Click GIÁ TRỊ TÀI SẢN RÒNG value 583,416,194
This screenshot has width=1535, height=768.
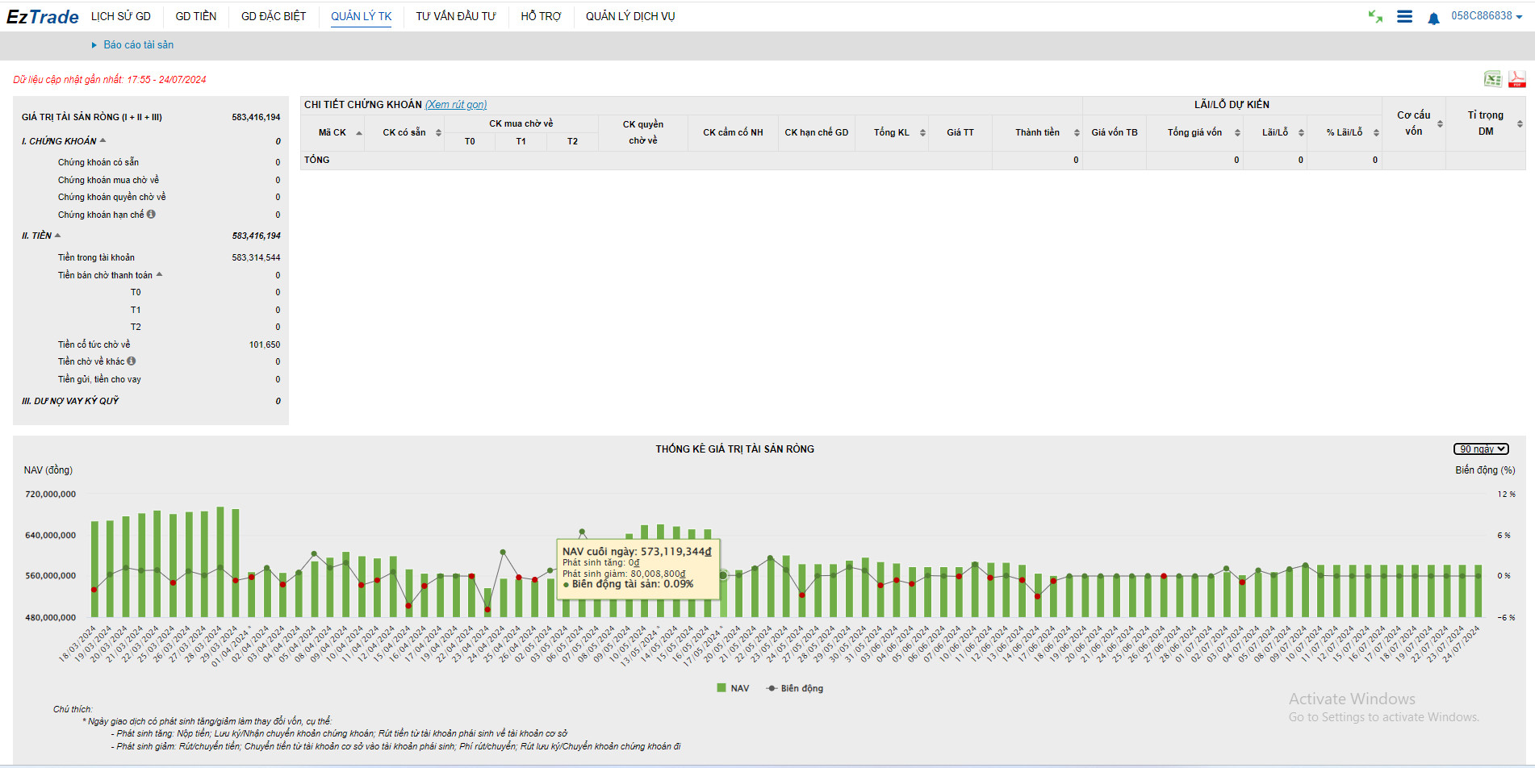pyautogui.click(x=256, y=117)
